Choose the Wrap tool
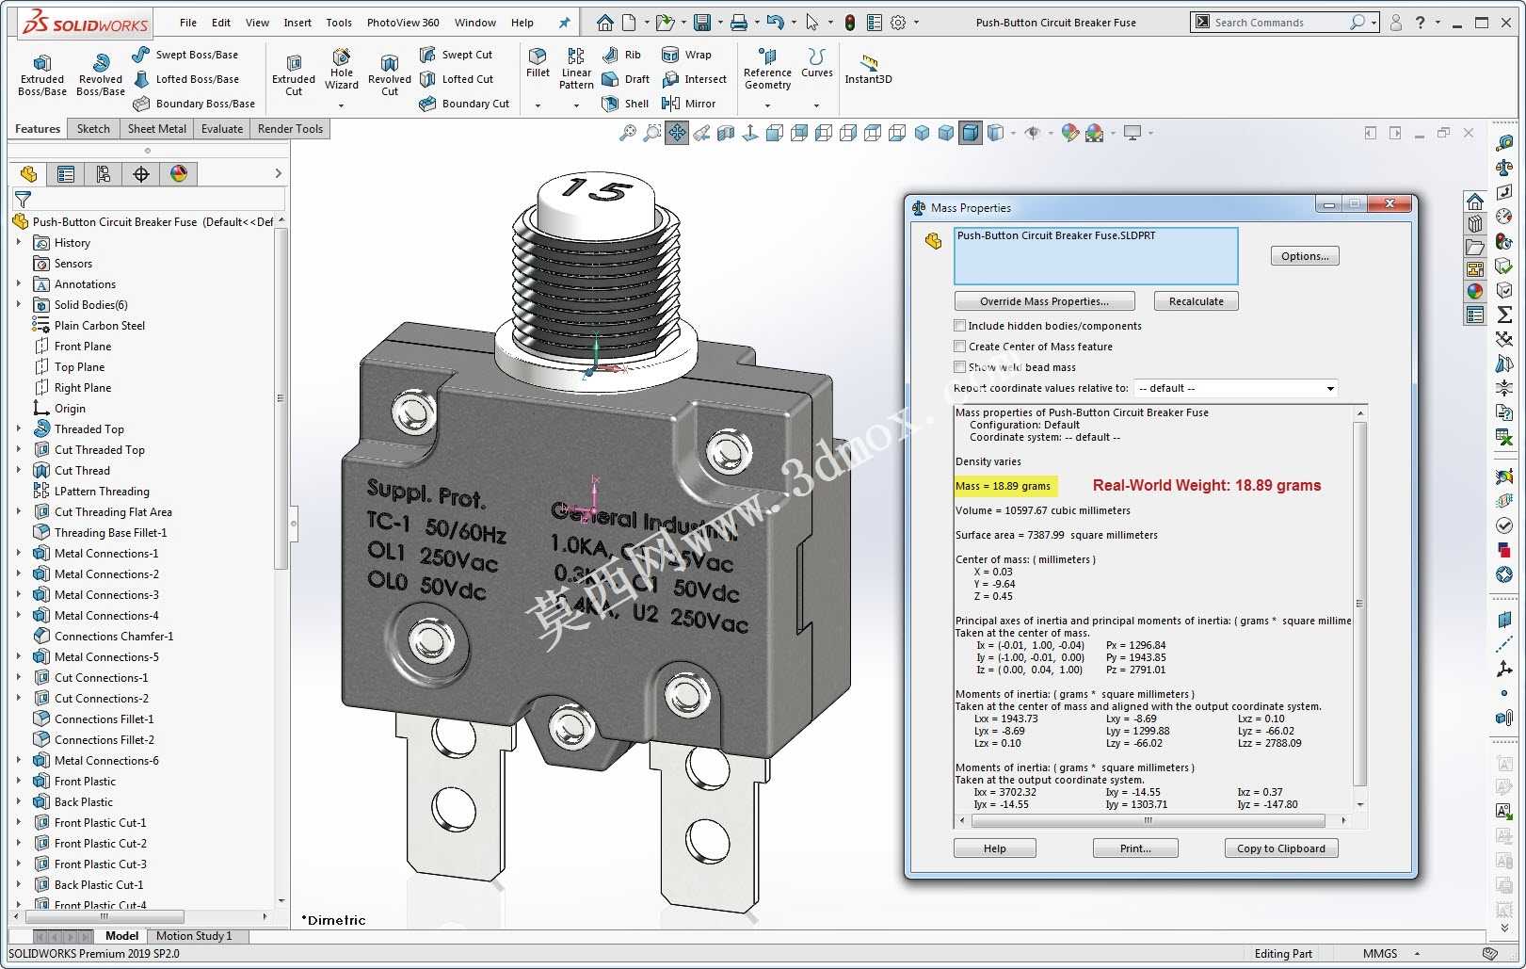Screen dimensions: 1526x969 (687, 55)
